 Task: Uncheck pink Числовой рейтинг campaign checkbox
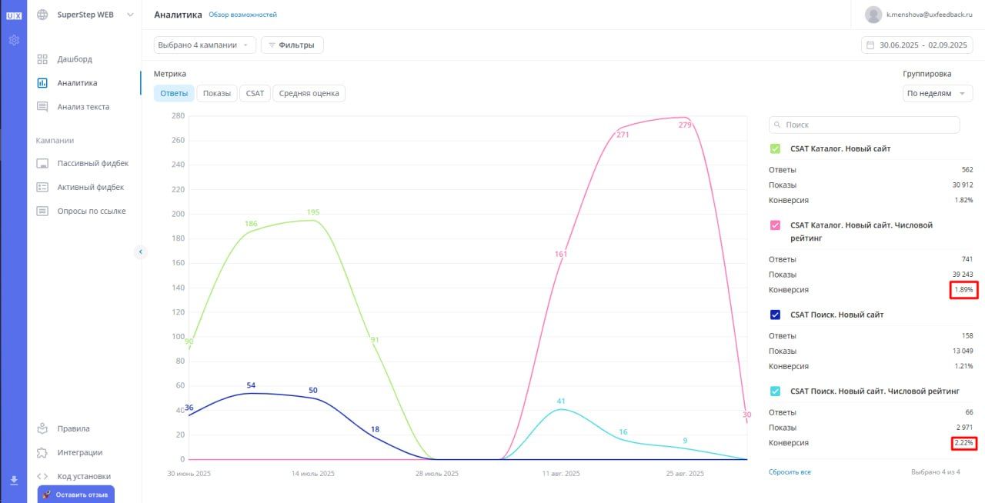(x=775, y=225)
